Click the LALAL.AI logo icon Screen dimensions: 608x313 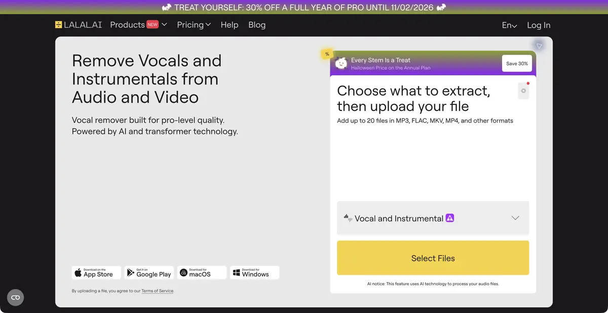point(59,25)
